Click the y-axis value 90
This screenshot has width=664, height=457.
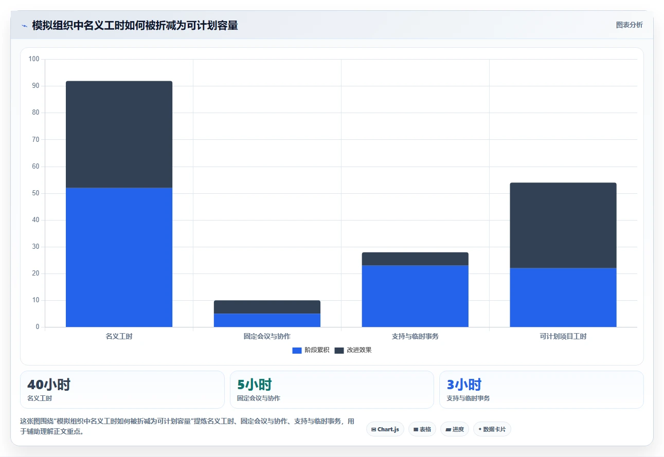(35, 86)
